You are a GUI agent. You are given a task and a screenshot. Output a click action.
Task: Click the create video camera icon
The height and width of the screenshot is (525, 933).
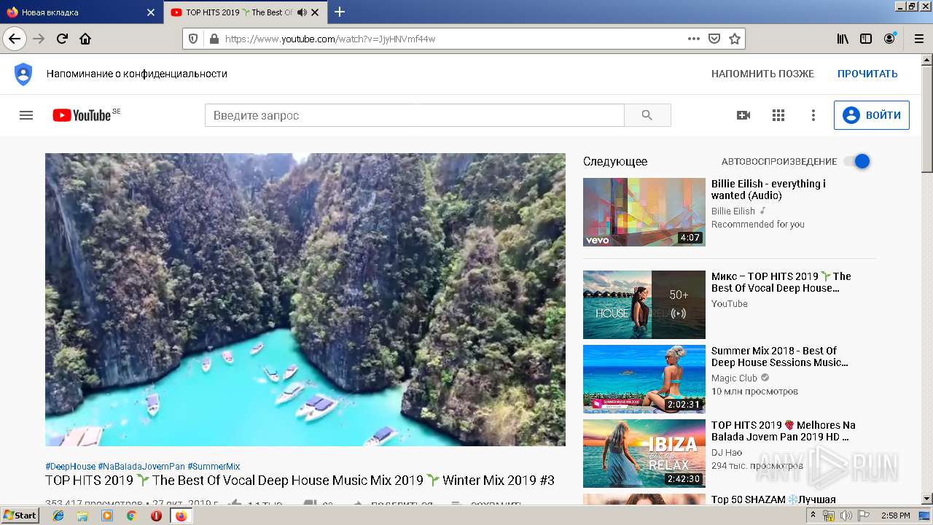pos(743,115)
